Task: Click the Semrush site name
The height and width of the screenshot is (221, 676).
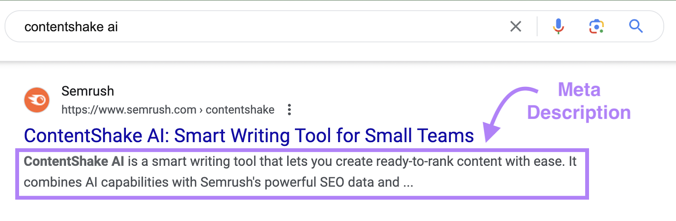Action: pyautogui.click(x=87, y=91)
